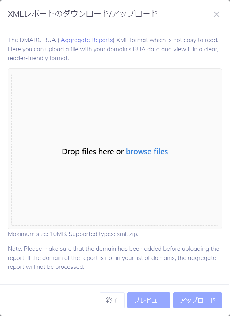This screenshot has width=230, height=316.
Task: Click the Note paragraph about adding domains
Action: click(113, 258)
